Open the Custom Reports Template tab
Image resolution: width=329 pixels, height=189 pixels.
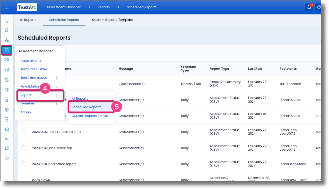click(112, 20)
